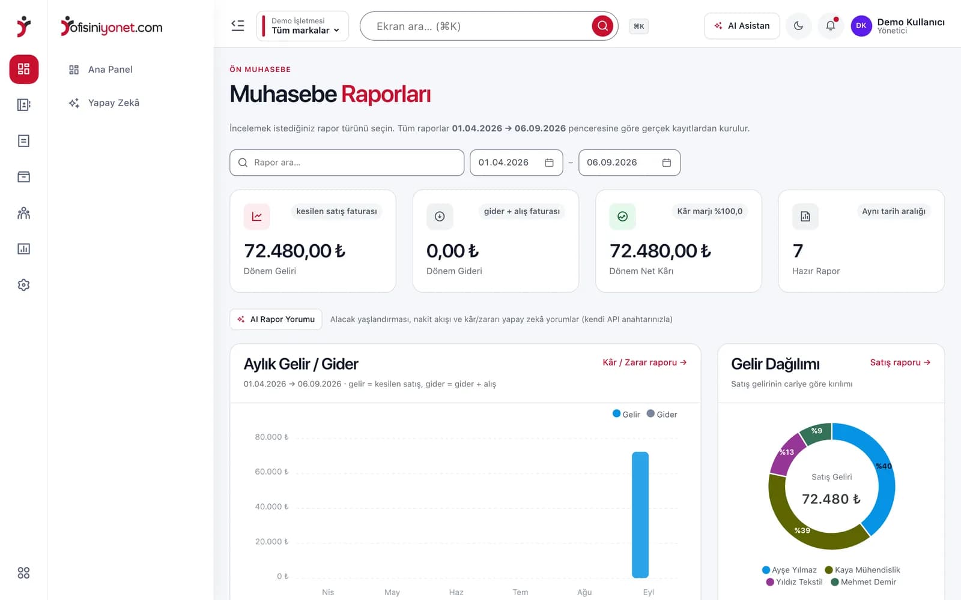Collapse the side menu with toggle icon
The image size is (961, 600).
tap(238, 26)
